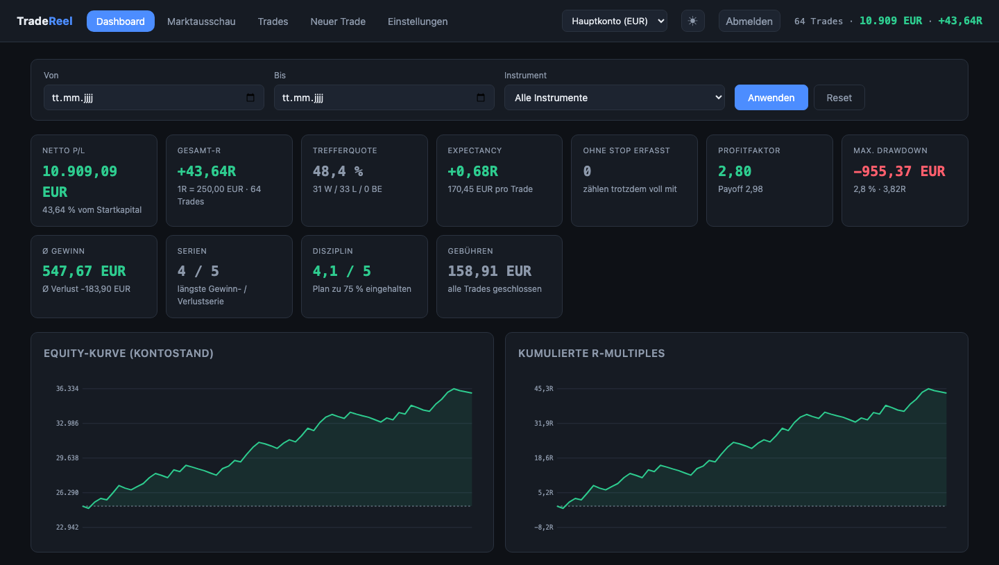Open the calendar picker in Von field
The width and height of the screenshot is (999, 565).
[x=250, y=98]
